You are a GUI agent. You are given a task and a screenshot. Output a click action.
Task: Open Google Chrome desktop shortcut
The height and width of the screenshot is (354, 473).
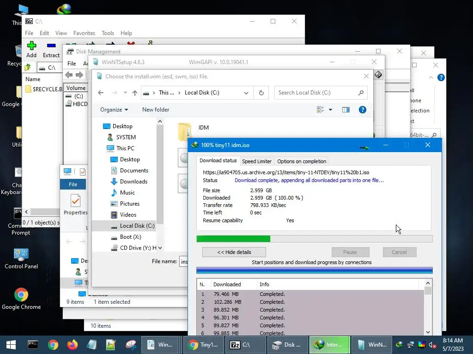click(21, 299)
